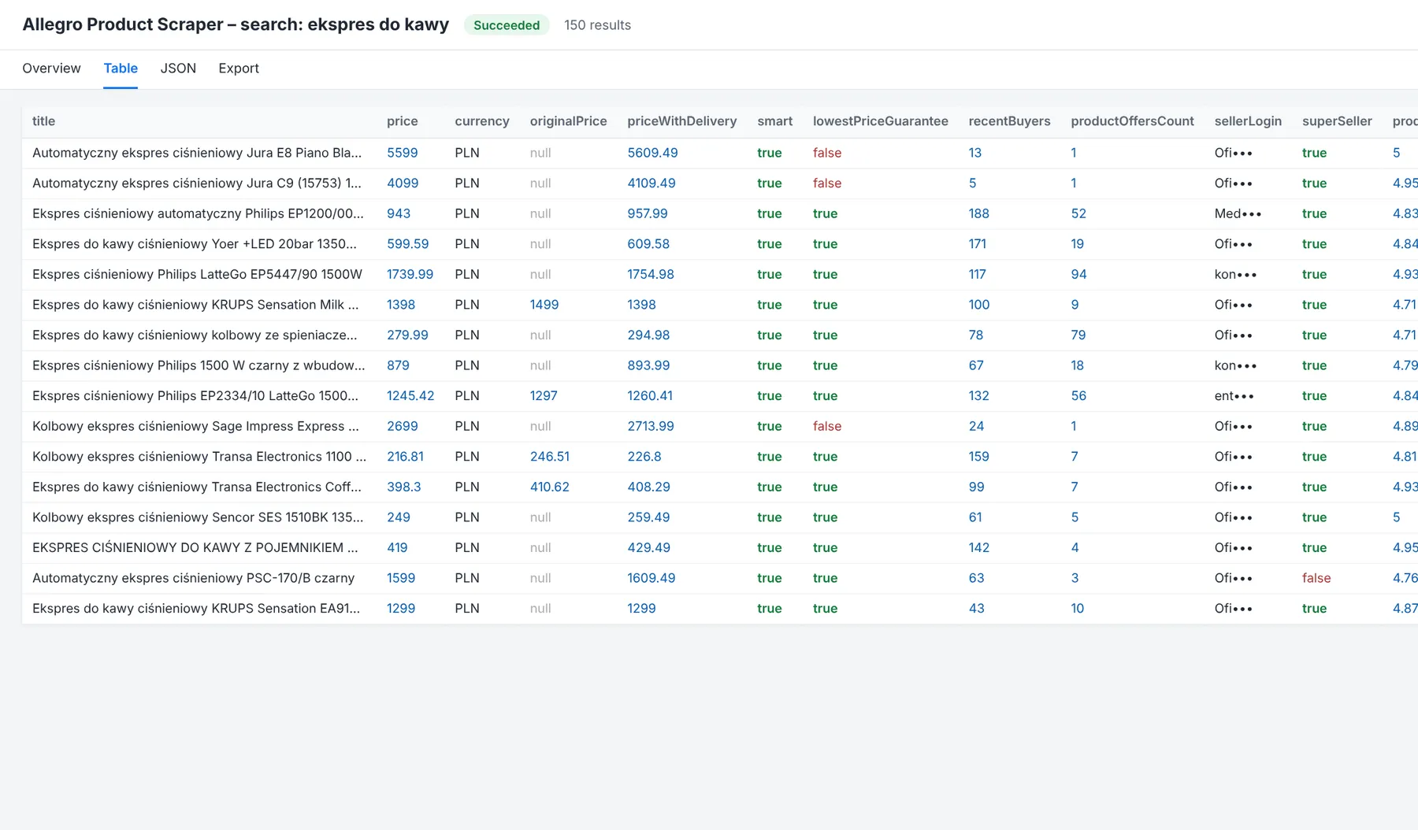Click the originalPrice column header
The height and width of the screenshot is (830, 1418).
pyautogui.click(x=568, y=121)
